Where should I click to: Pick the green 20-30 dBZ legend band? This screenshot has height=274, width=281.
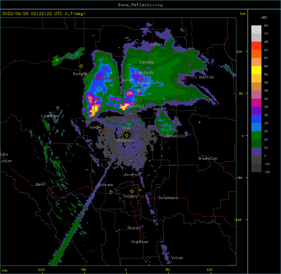pyautogui.click(x=256, y=135)
